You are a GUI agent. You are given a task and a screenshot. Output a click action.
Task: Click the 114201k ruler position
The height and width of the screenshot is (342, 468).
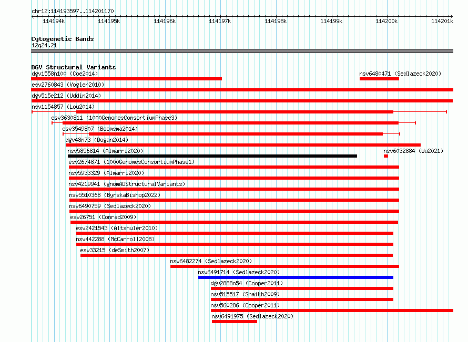pyautogui.click(x=442, y=21)
